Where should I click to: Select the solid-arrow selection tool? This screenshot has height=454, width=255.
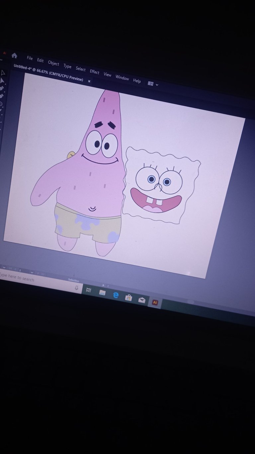2,80
